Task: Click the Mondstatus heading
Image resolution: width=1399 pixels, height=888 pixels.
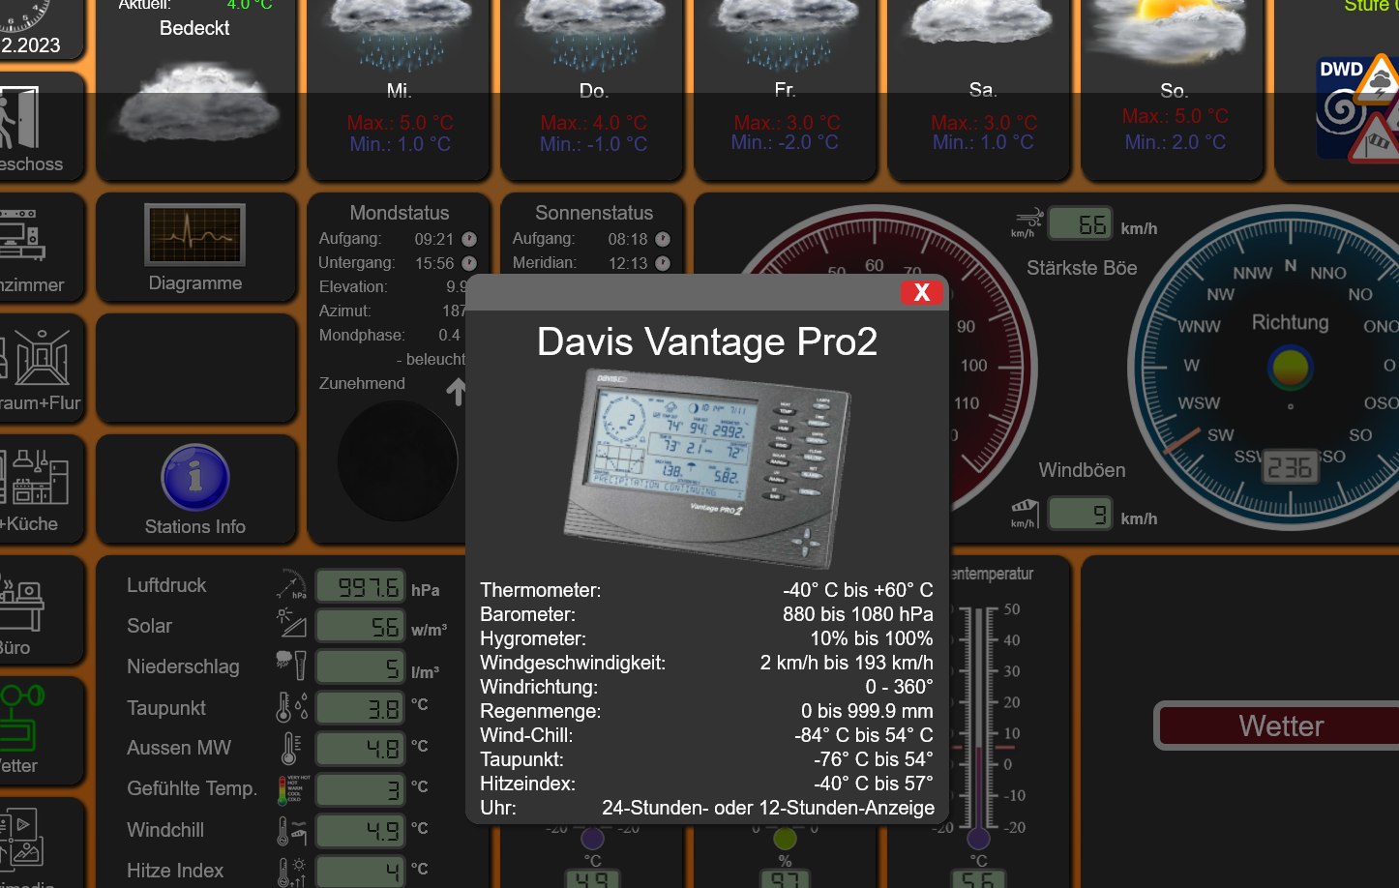Action: [x=400, y=213]
